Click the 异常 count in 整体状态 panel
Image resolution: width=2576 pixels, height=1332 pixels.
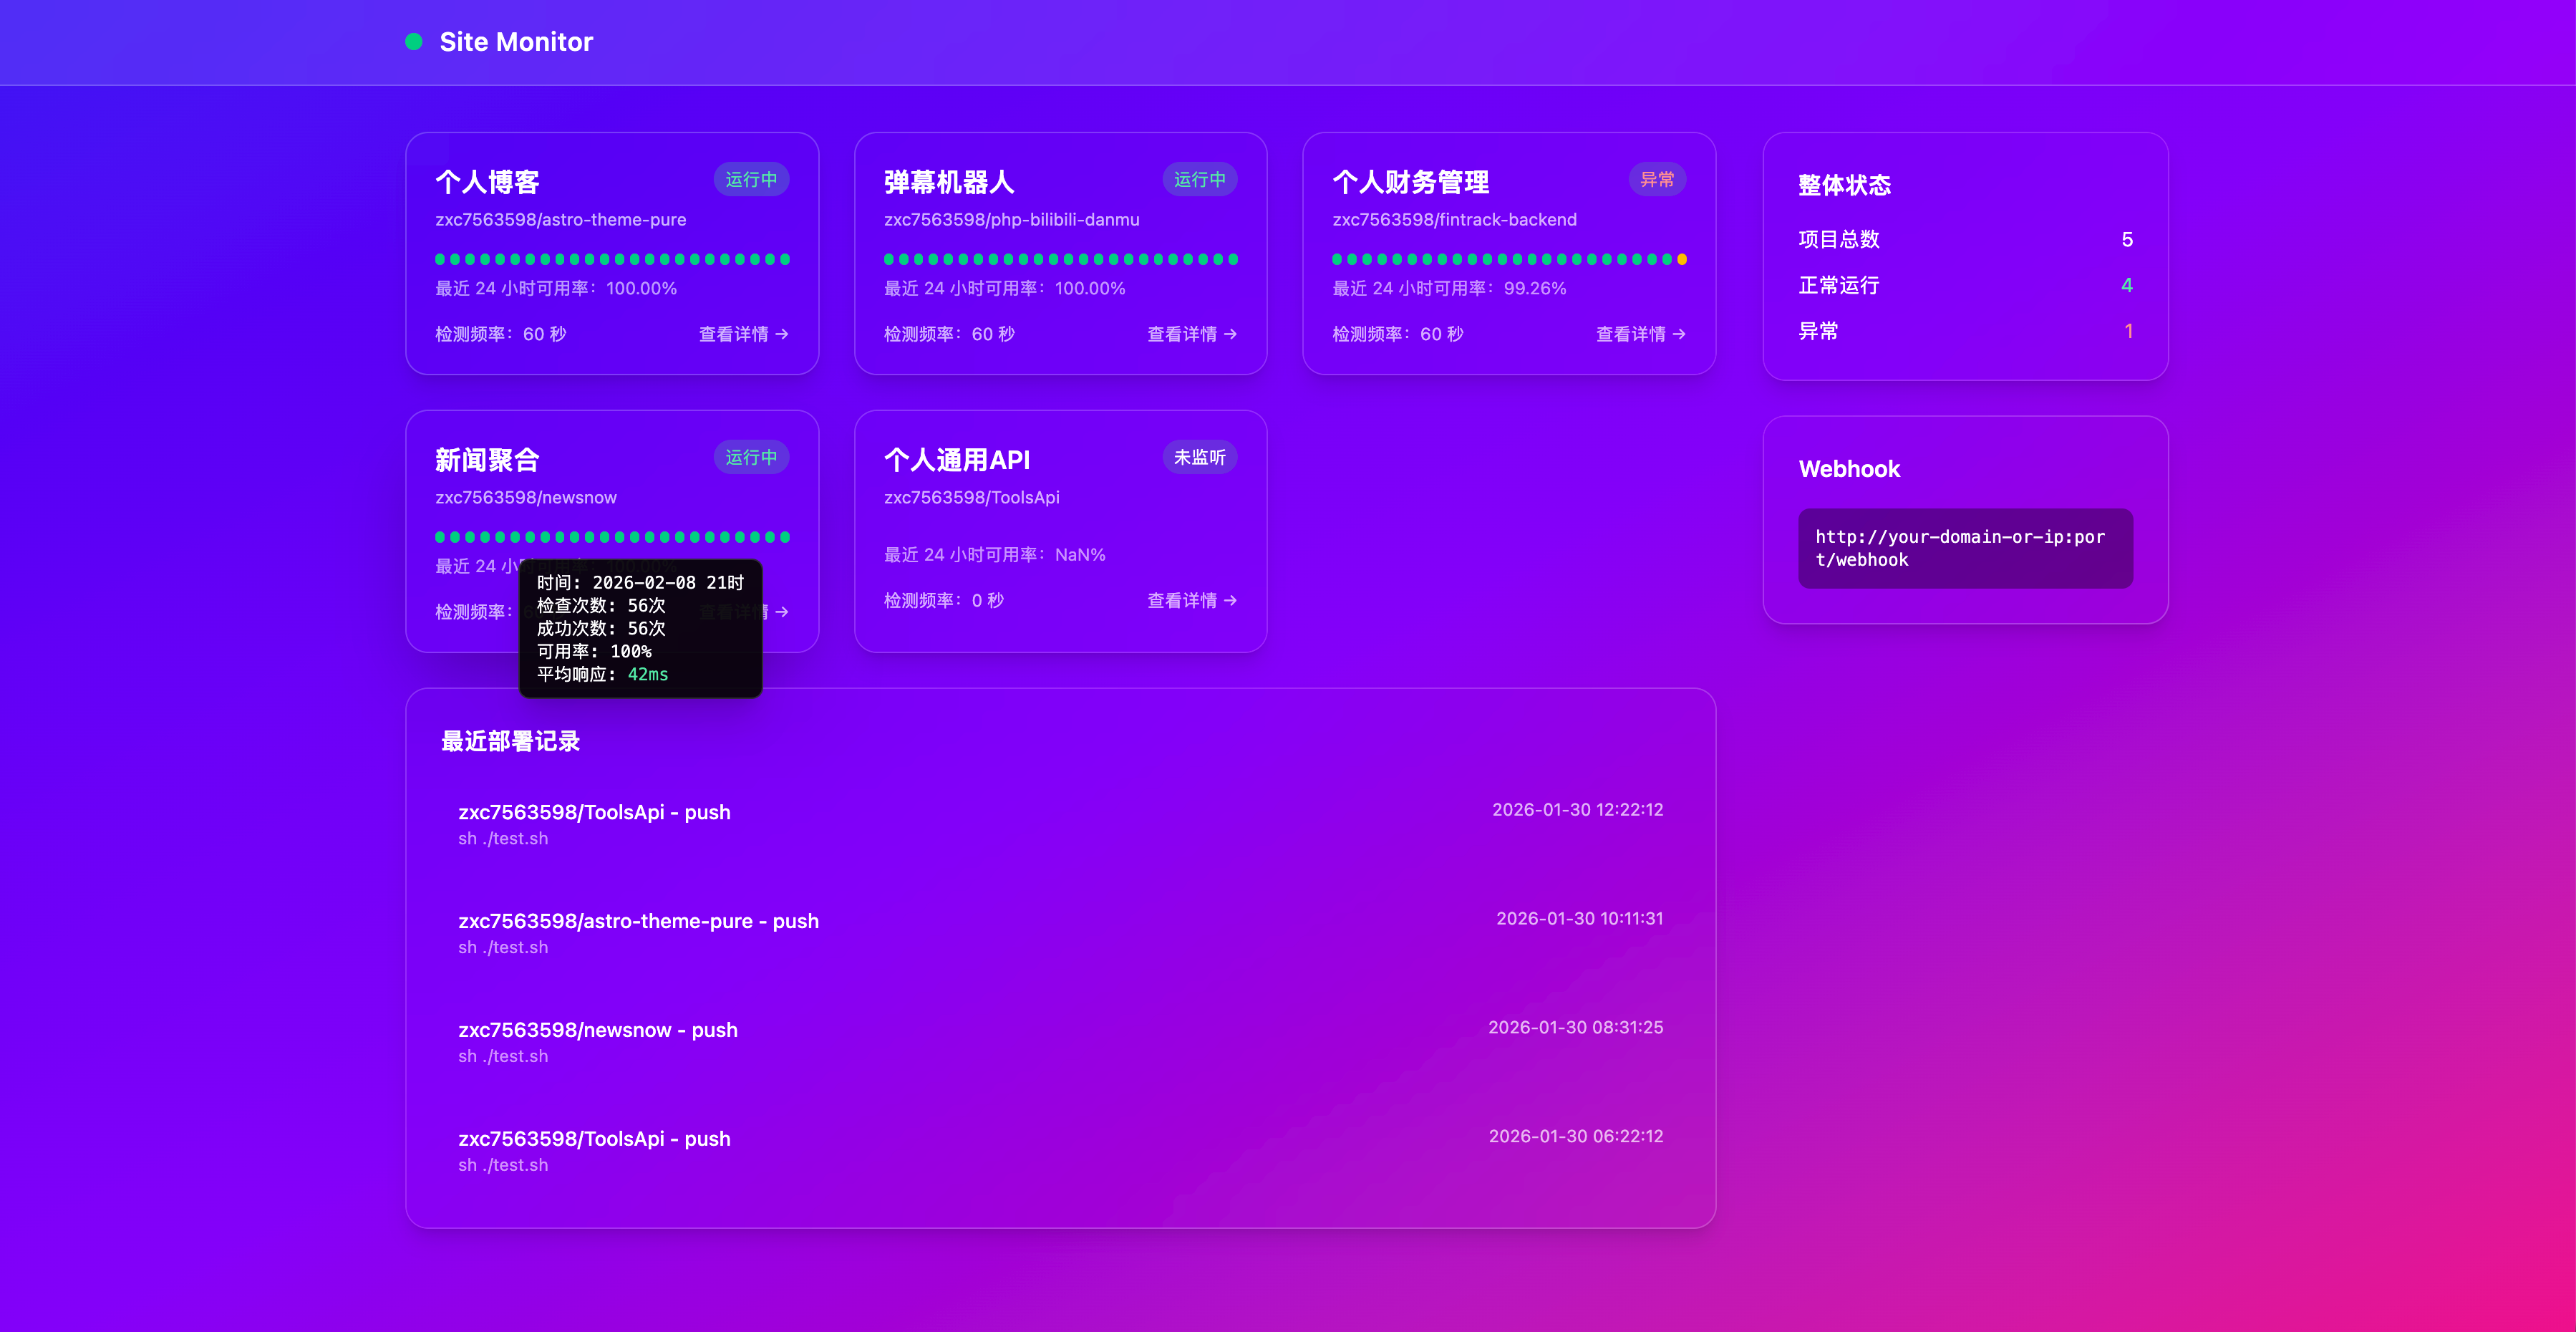click(2128, 331)
